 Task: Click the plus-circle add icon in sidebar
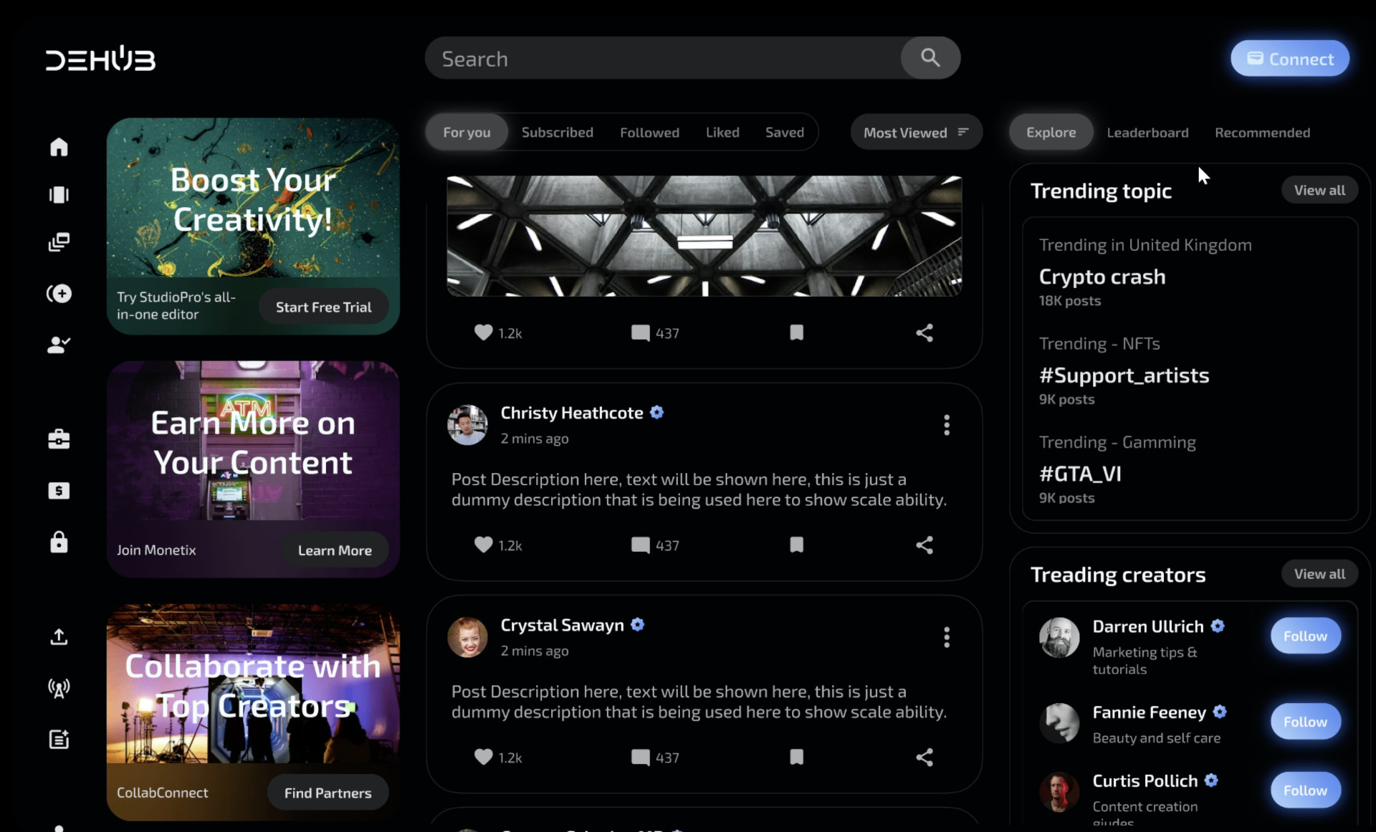(59, 294)
